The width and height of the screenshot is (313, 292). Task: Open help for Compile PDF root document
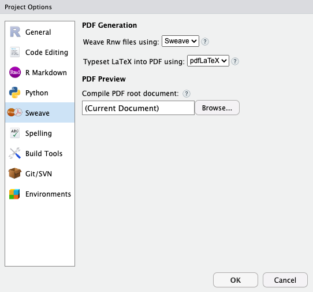[187, 94]
